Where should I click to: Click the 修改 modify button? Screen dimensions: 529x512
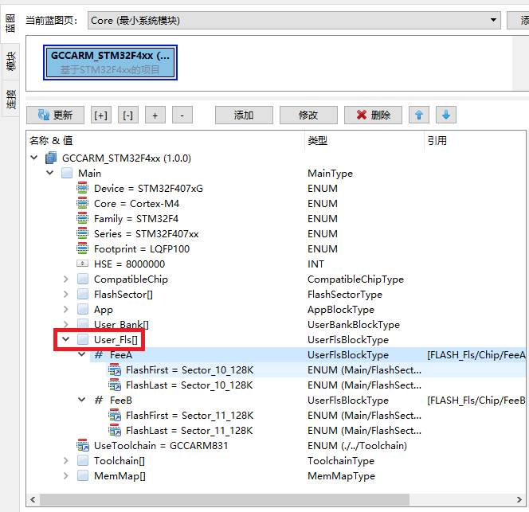click(x=308, y=115)
